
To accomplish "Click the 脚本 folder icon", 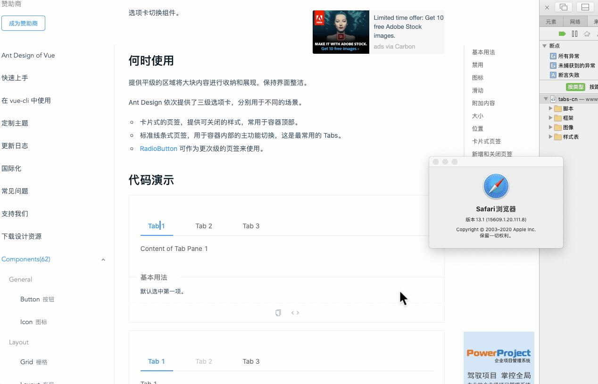I will [x=558, y=109].
